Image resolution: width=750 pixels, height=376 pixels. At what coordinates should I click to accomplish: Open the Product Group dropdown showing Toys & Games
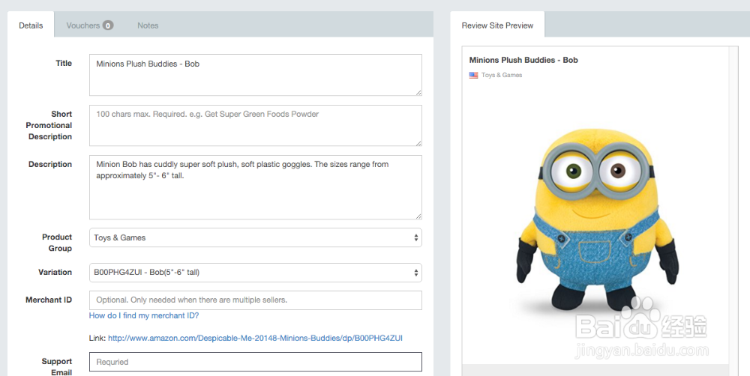256,237
